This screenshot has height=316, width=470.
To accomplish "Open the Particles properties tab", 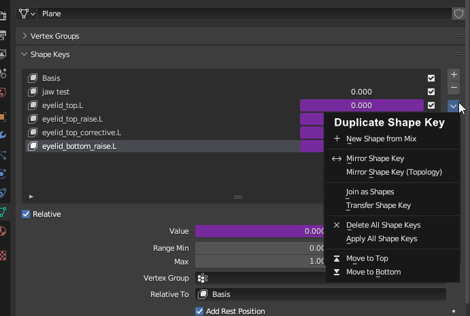I will click(x=3, y=155).
